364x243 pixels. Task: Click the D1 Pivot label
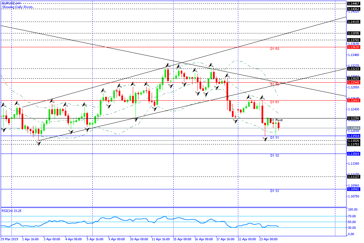276,120
